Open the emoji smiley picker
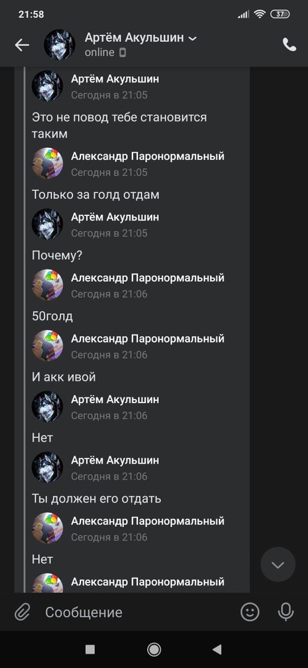The width and height of the screenshot is (308, 668). tap(250, 612)
